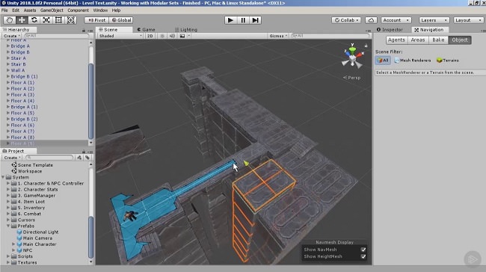
Task: Toggle scene audio icon
Action: 172,36
